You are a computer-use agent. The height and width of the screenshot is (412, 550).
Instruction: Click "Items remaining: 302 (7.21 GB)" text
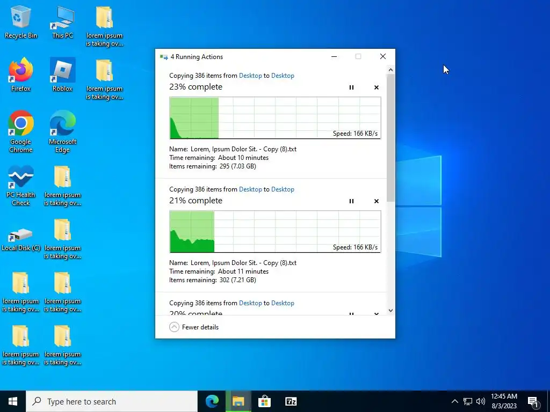click(x=213, y=280)
